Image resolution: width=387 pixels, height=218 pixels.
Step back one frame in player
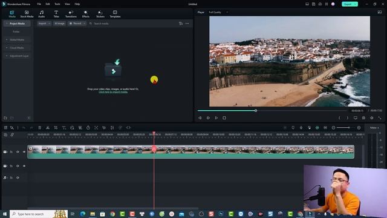click(200, 118)
